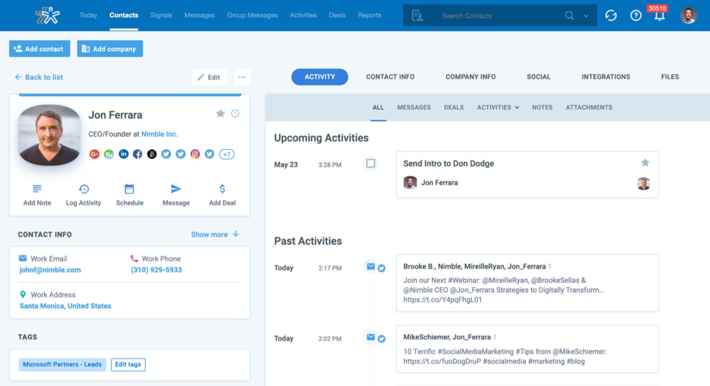Click the Twitter icon on the 2:02 PM activity
Viewport: 710px width, 386px height.
click(x=381, y=339)
